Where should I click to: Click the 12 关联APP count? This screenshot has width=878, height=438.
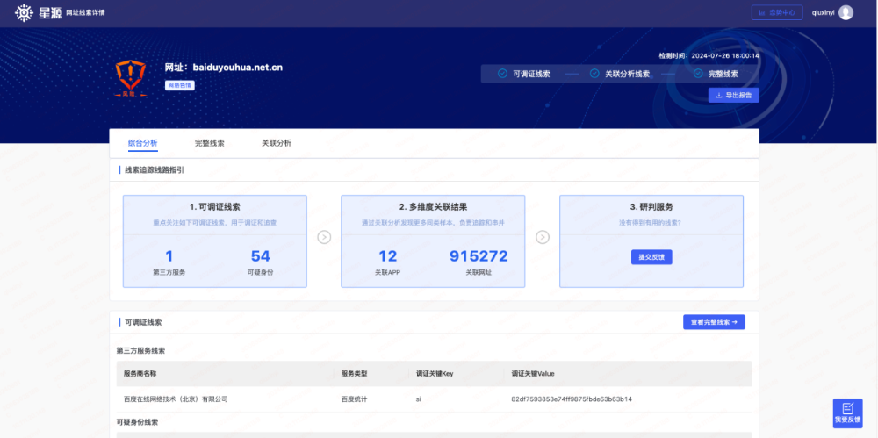click(387, 256)
